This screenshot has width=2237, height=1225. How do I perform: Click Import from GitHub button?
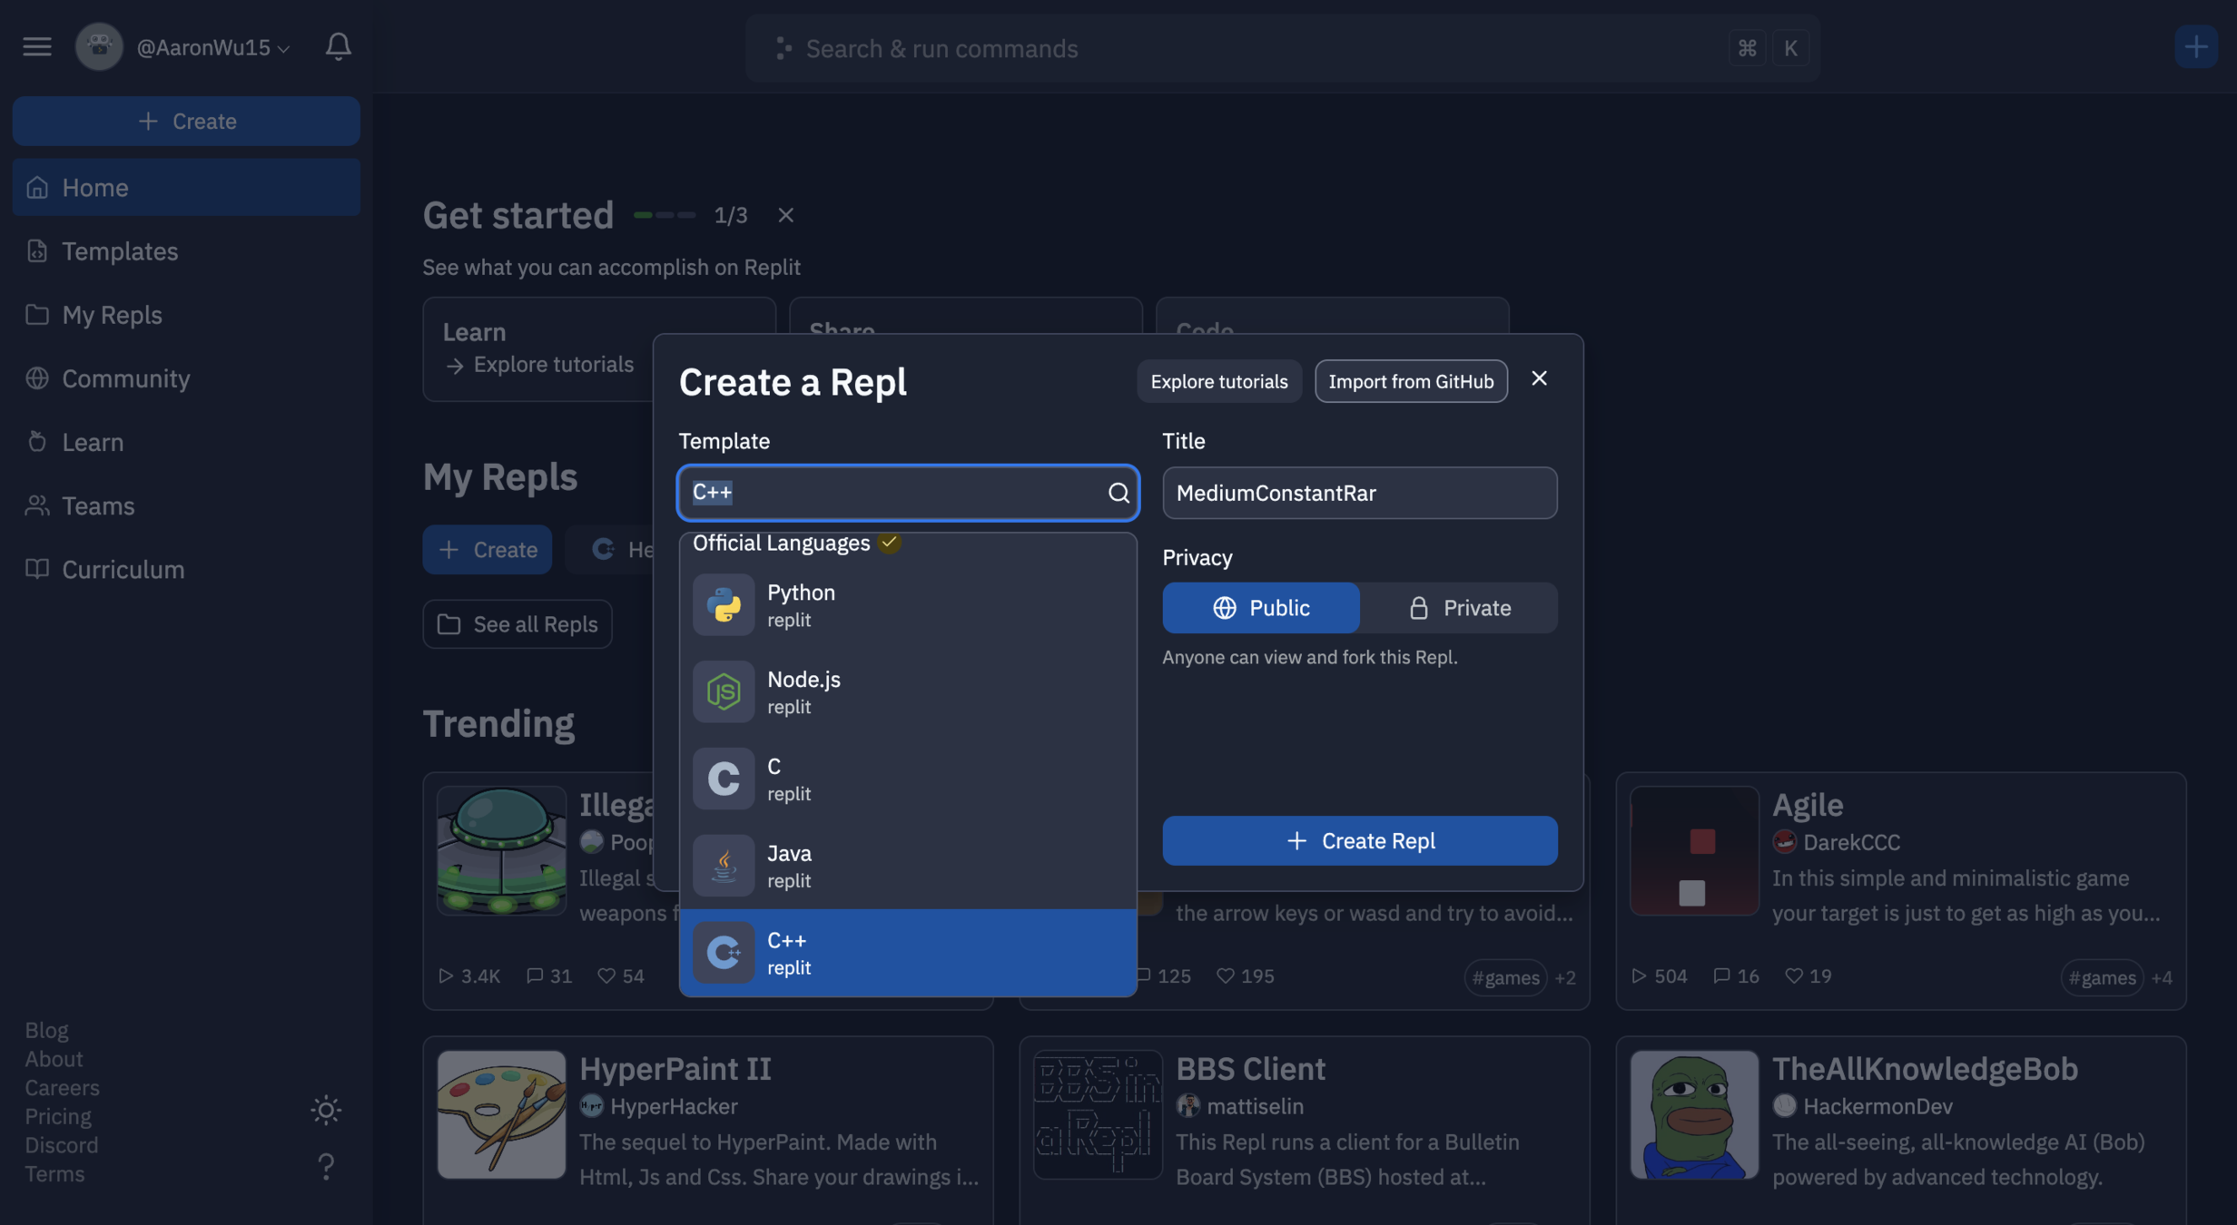click(x=1410, y=381)
